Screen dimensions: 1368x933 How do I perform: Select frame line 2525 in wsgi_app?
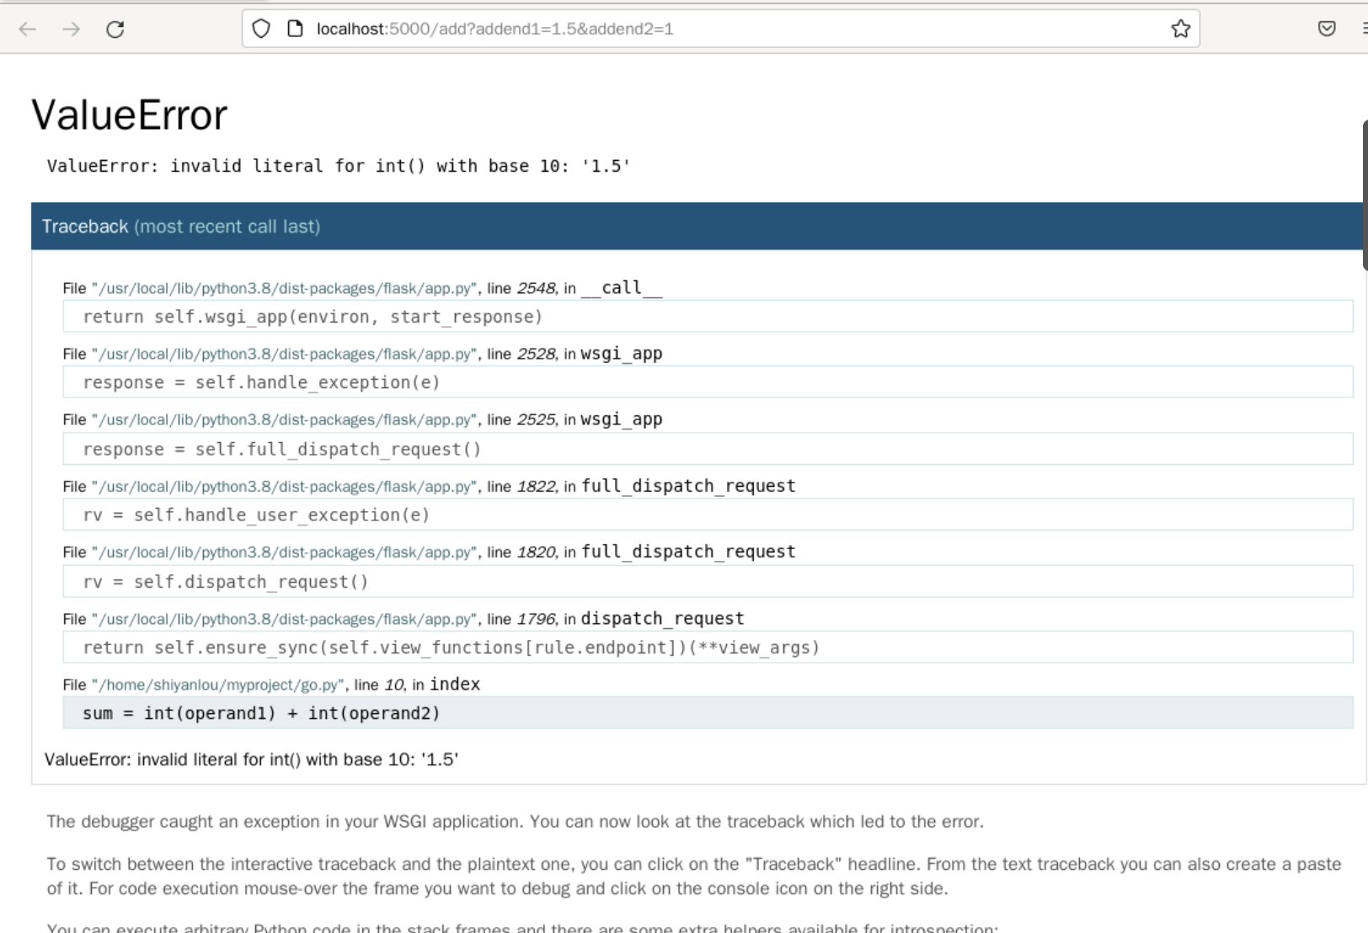click(362, 419)
